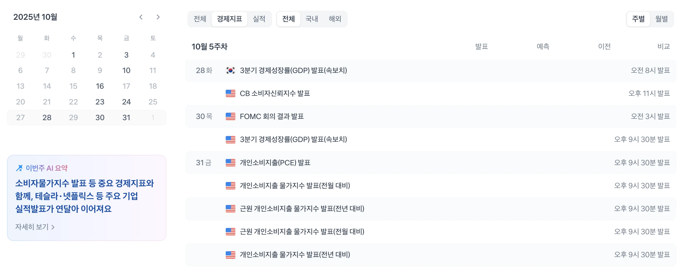Click South Korea flag beside GDP release
Viewport: 685px width, 273px height.
coord(230,70)
